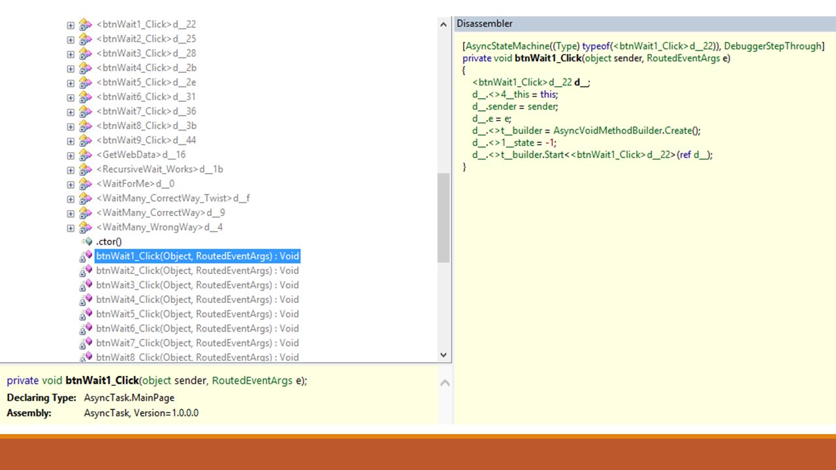Expand the <btnWait9_Click>d__44 node

pos(71,140)
